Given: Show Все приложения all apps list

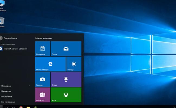Looking at the screenshot, I should point(8,102).
